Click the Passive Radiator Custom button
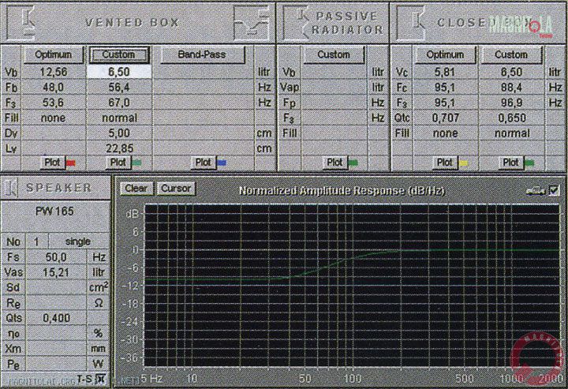This screenshot has height=389, width=568. 334,54
